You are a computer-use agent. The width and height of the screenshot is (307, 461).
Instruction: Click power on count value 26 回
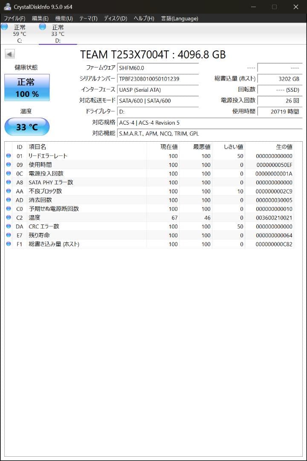[280, 101]
